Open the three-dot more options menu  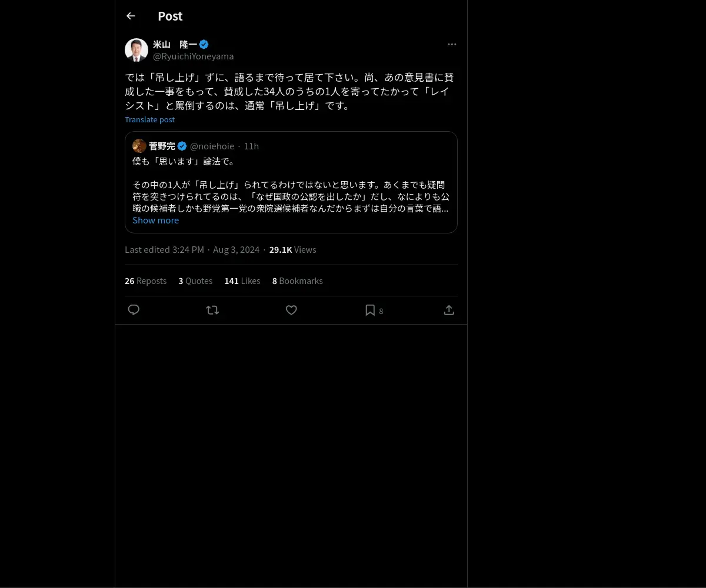coord(452,44)
